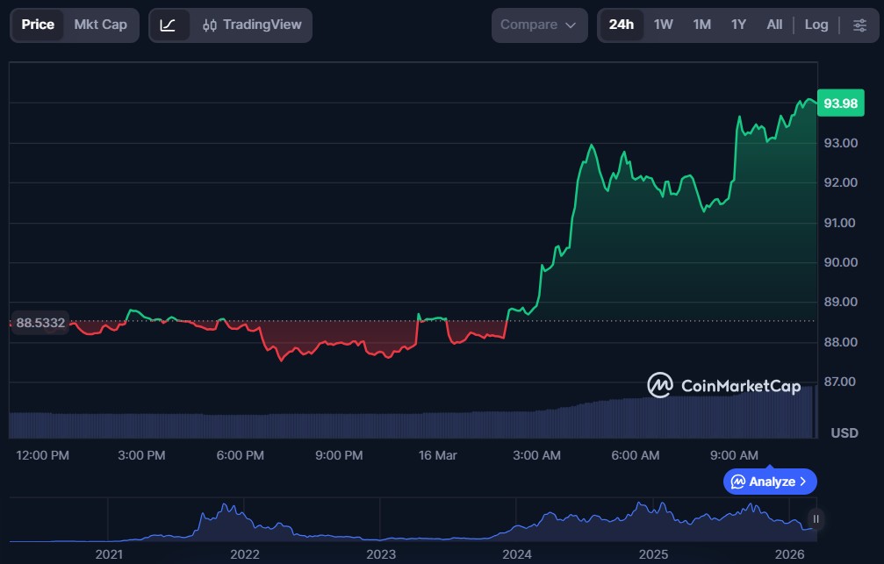Show the 1M price range
This screenshot has width=884, height=564.
point(701,25)
